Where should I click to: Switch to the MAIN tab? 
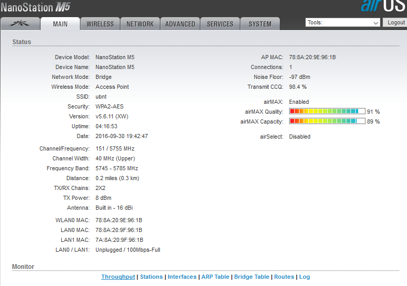pyautogui.click(x=60, y=24)
